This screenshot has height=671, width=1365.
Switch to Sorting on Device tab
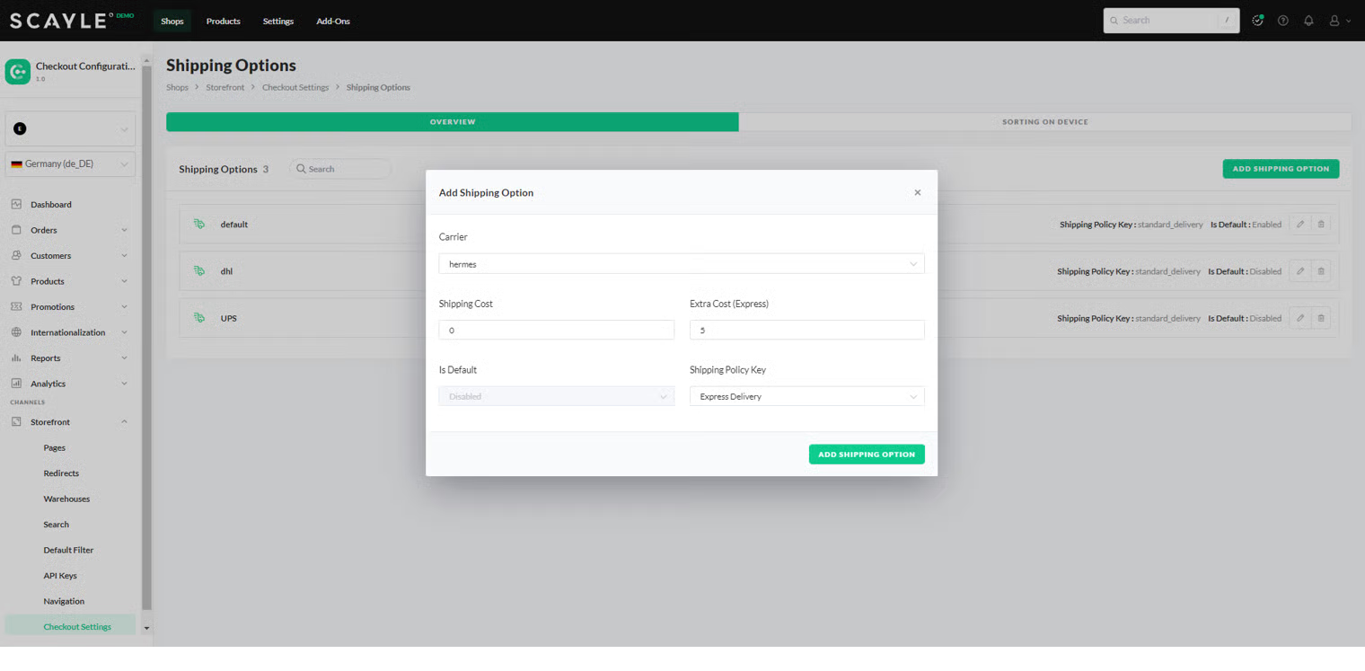pos(1044,122)
